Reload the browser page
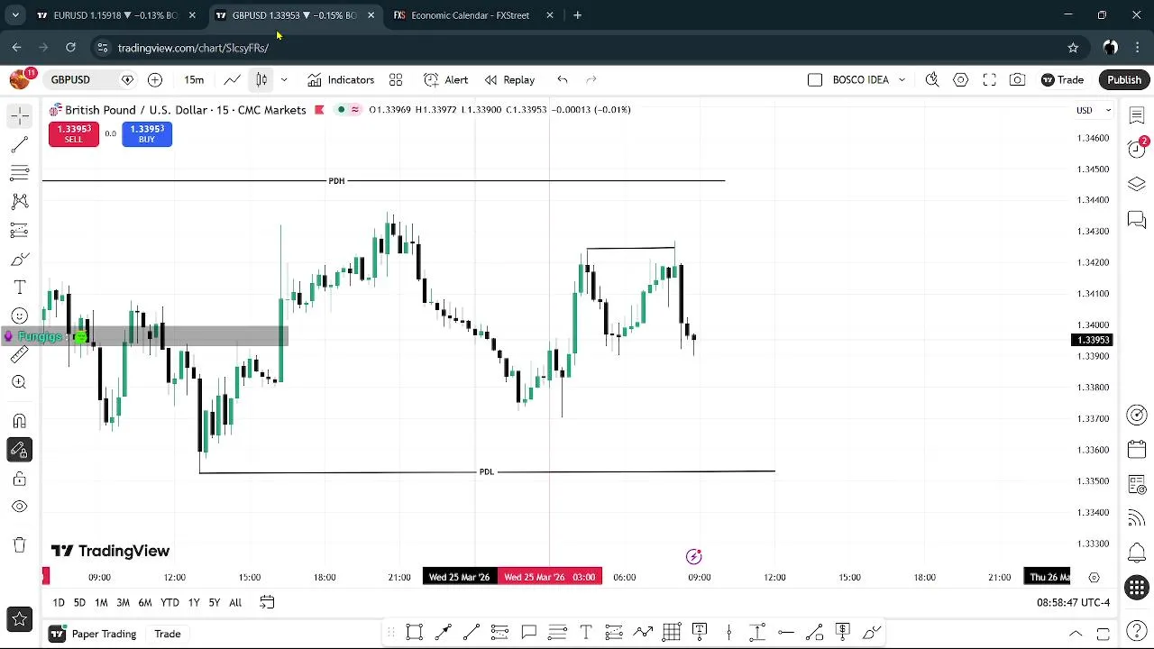Screen dimensions: 1154x649 click(x=70, y=48)
